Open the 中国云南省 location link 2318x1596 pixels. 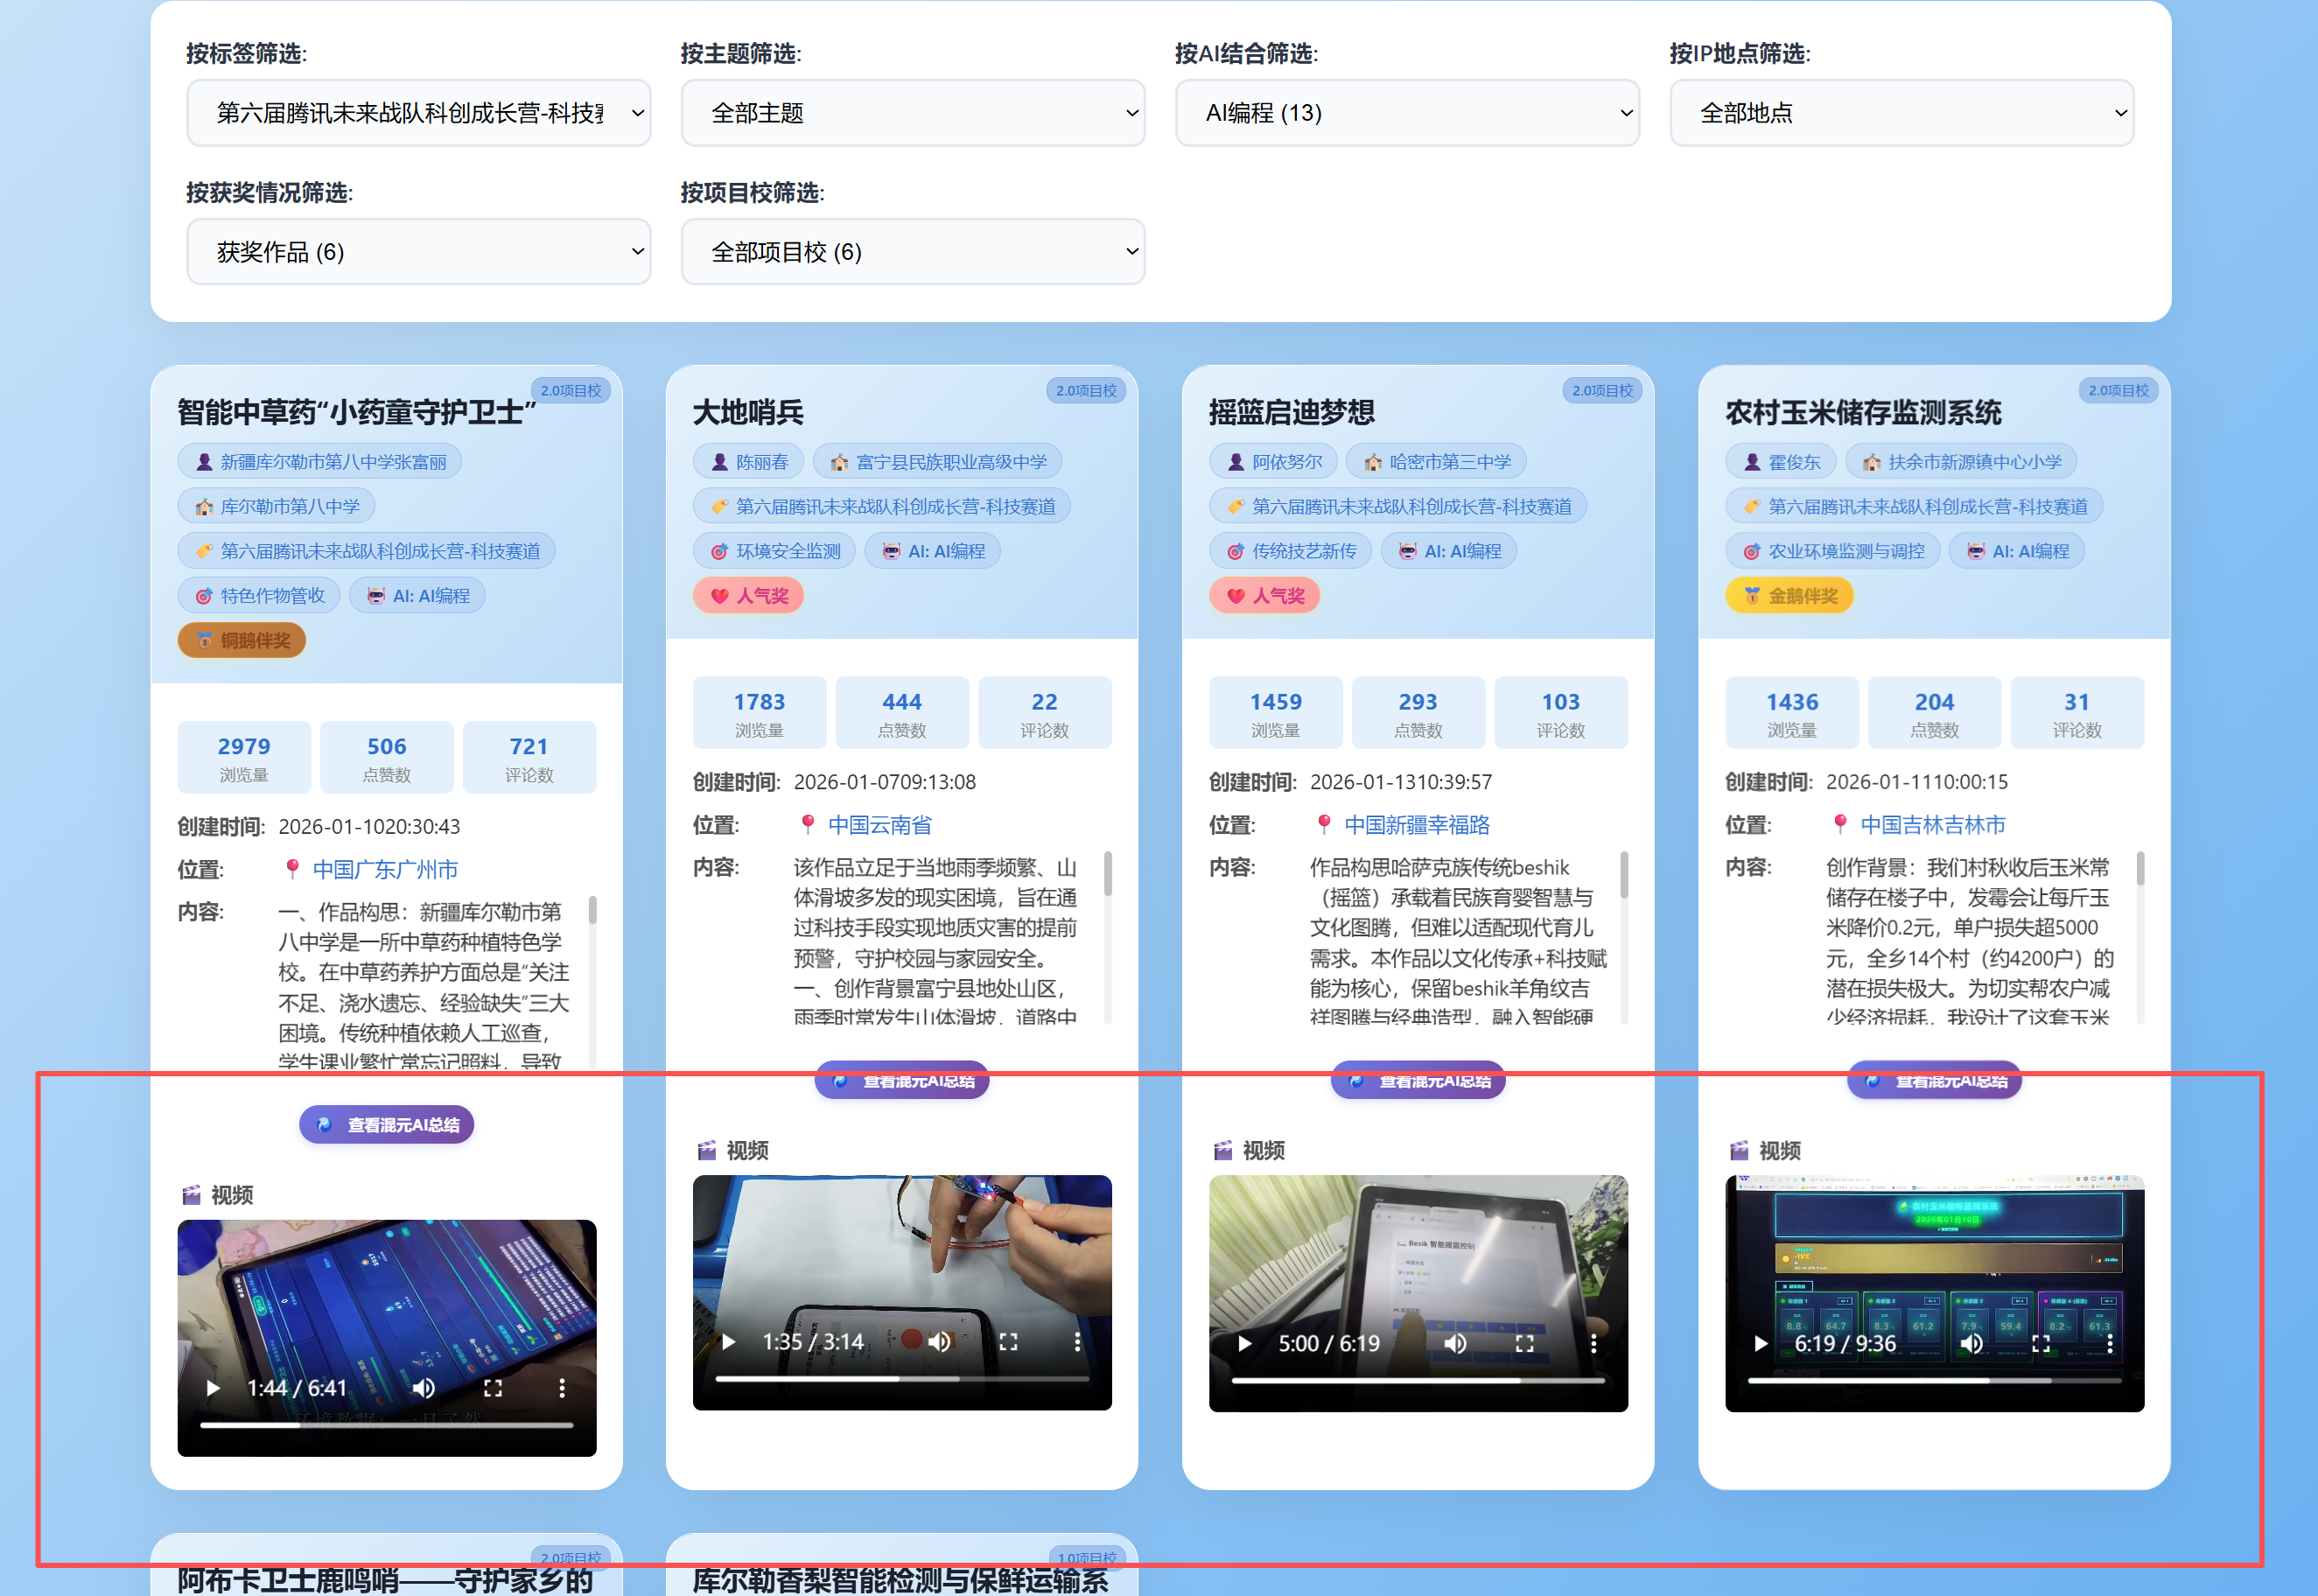pyautogui.click(x=879, y=825)
